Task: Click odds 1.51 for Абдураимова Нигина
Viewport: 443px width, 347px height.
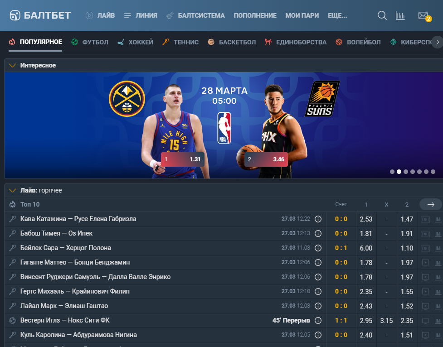Action: 407,335
